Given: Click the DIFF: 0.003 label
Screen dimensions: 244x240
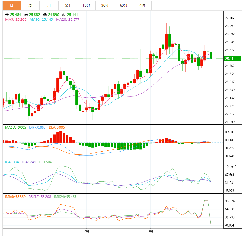Looking at the screenshot, I should pyautogui.click(x=37, y=127).
